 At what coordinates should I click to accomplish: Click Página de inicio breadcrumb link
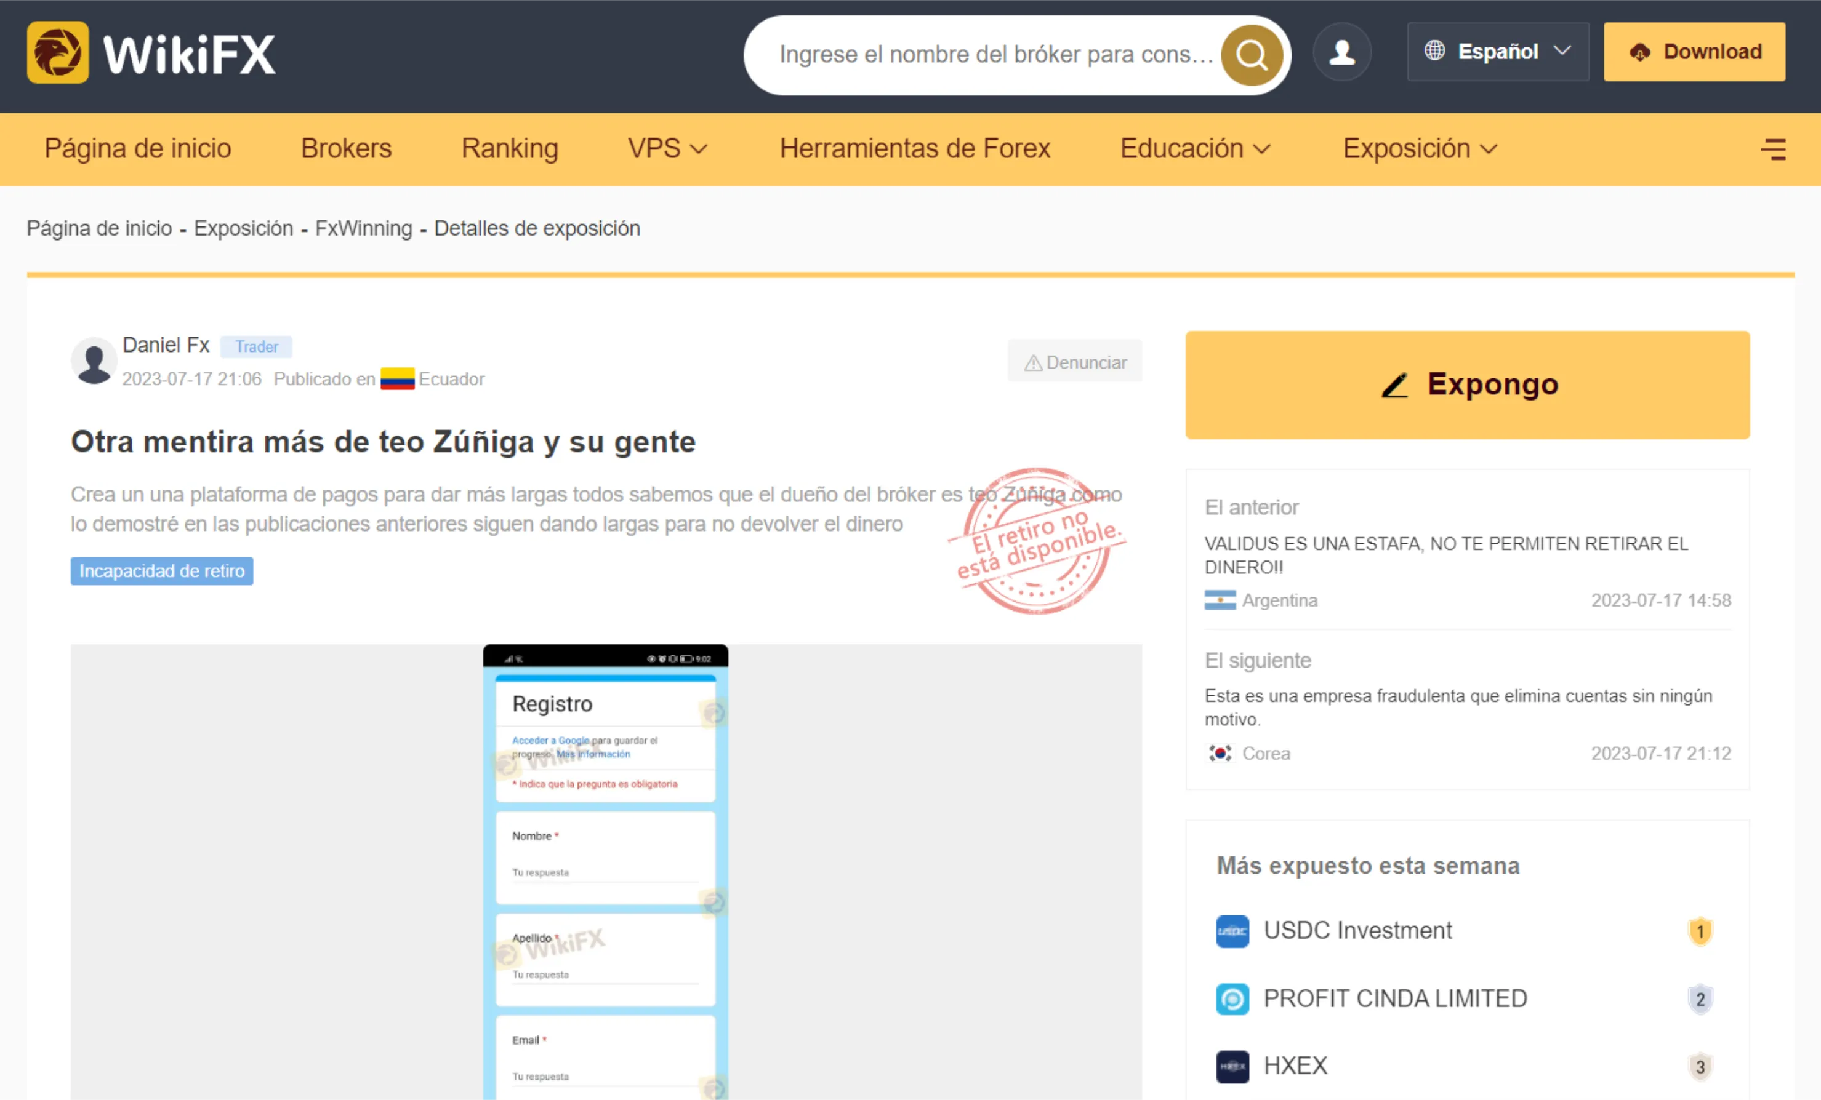(x=99, y=228)
